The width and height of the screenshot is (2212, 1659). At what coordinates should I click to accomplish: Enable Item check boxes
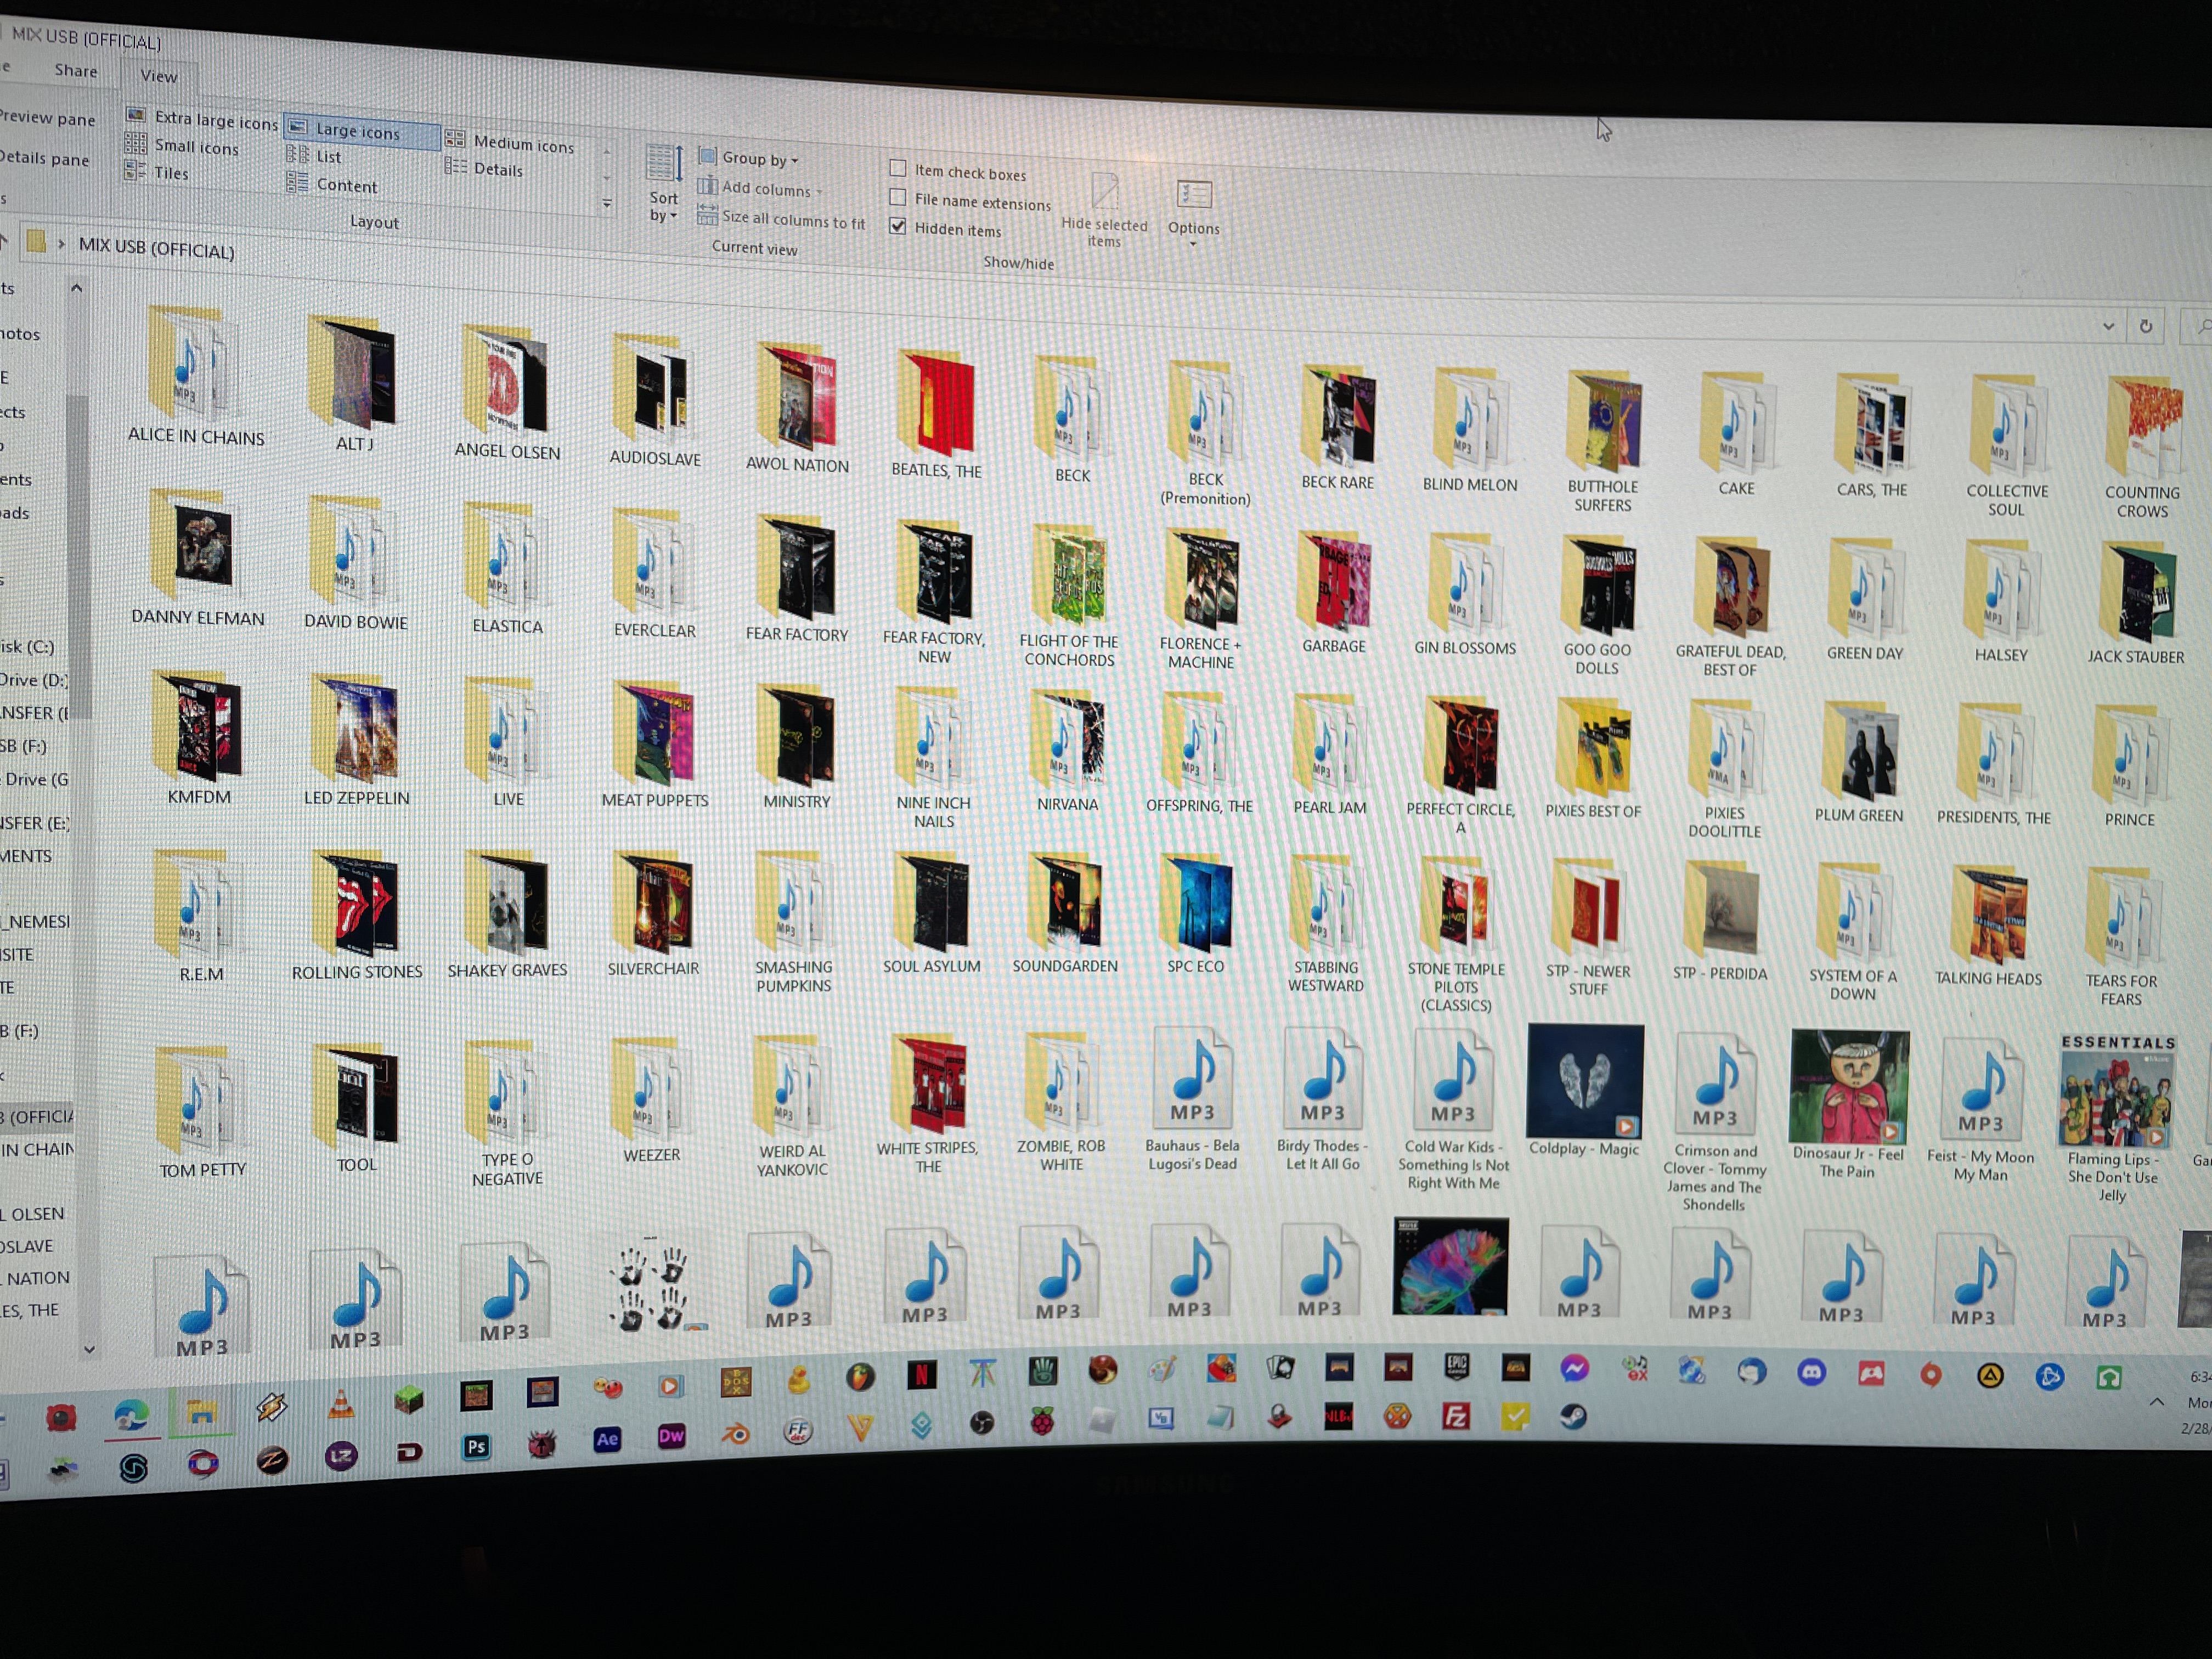point(898,169)
